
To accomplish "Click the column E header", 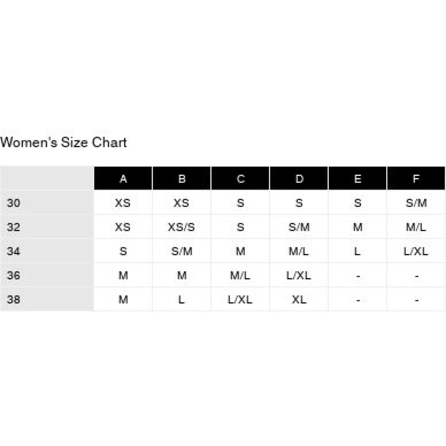I will point(358,178).
